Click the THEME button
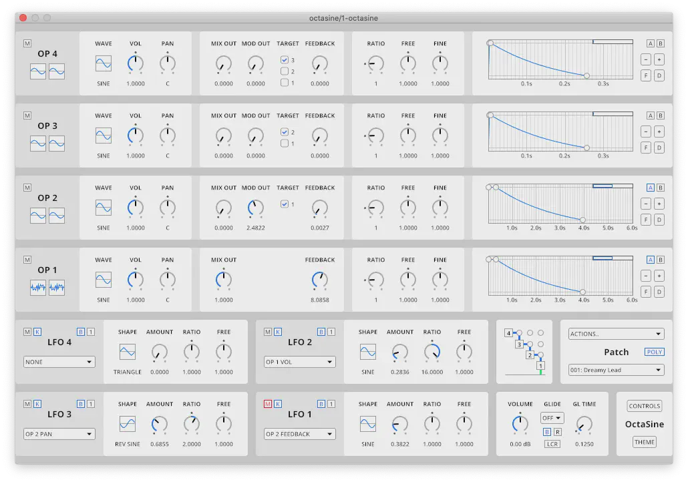688x482 pixels. [x=645, y=442]
